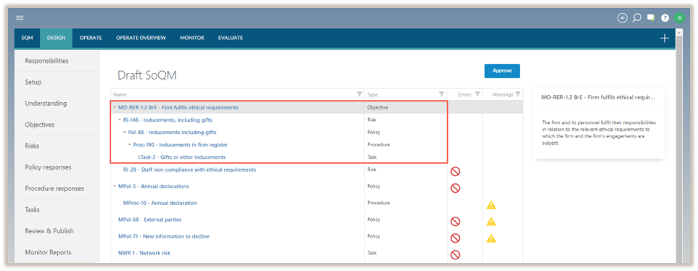The image size is (698, 271).
Task: Open the JS user avatar
Action: pyautogui.click(x=679, y=18)
